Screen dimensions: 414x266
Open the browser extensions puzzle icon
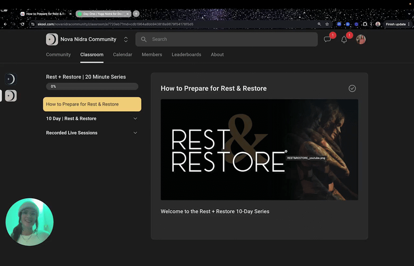[x=365, y=24]
